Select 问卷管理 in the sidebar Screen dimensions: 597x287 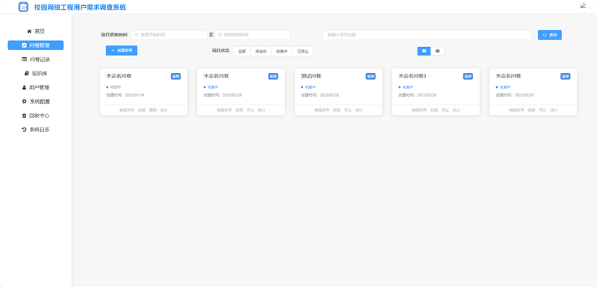(36, 45)
